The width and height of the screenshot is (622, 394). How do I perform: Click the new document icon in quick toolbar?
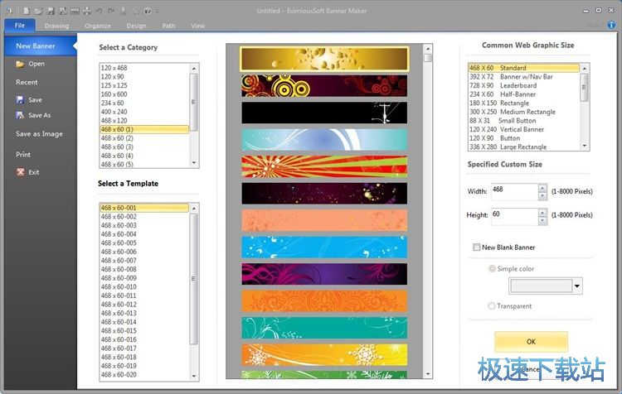pos(27,11)
